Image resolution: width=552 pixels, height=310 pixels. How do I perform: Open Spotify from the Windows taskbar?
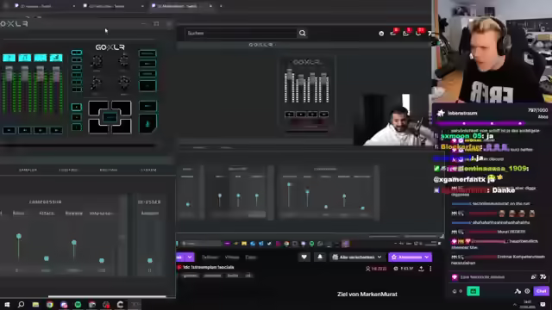78,304
